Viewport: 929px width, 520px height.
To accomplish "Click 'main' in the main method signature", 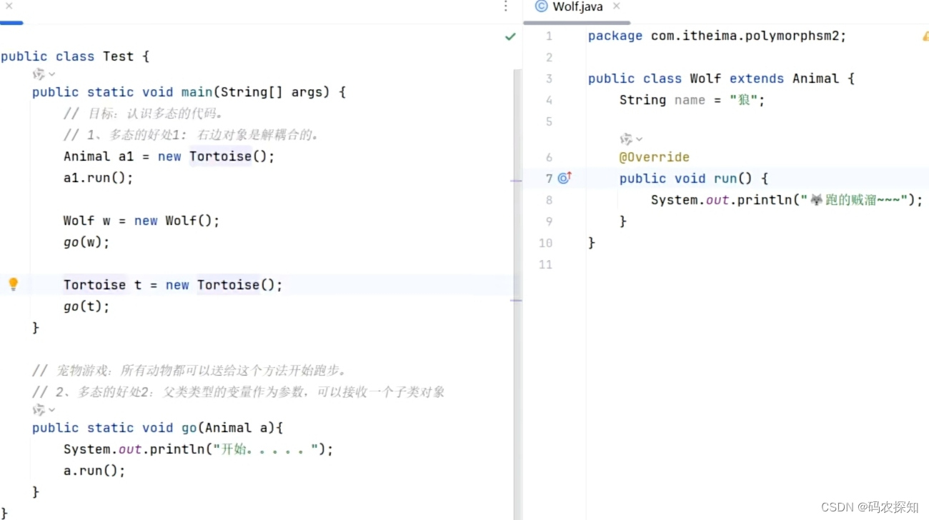I will (197, 92).
